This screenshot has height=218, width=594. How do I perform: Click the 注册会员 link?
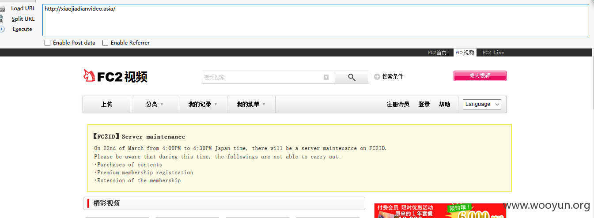398,105
